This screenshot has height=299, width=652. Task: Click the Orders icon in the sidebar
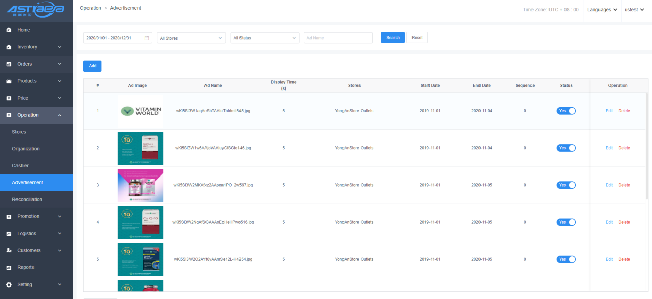(x=9, y=64)
